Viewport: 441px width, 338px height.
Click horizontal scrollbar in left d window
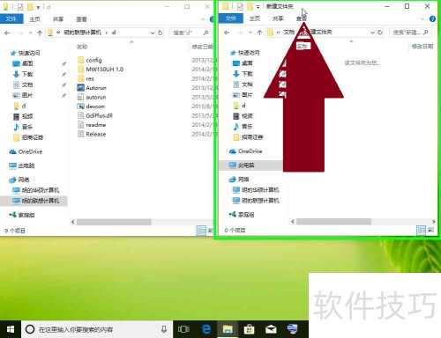114,222
